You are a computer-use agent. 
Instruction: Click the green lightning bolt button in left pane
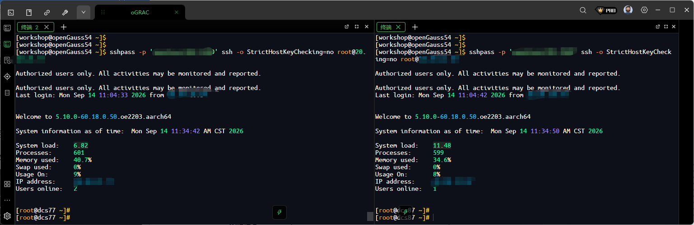pos(279,212)
